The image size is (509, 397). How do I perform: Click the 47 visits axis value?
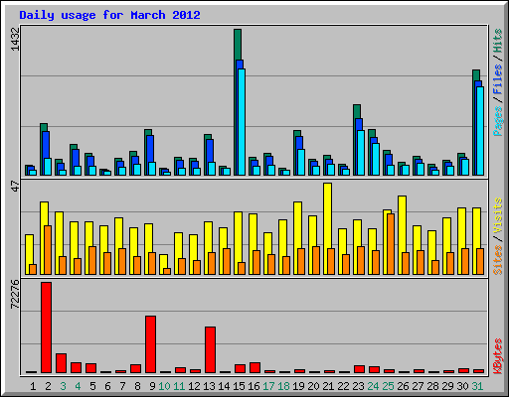coord(15,186)
